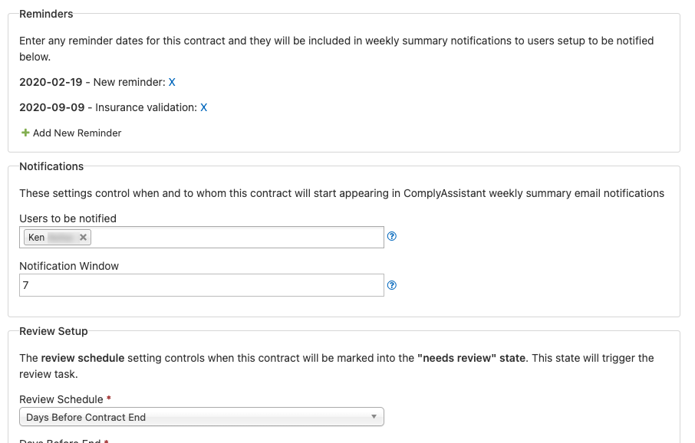
Task: Click the Review Setup section heading
Action: [54, 331]
